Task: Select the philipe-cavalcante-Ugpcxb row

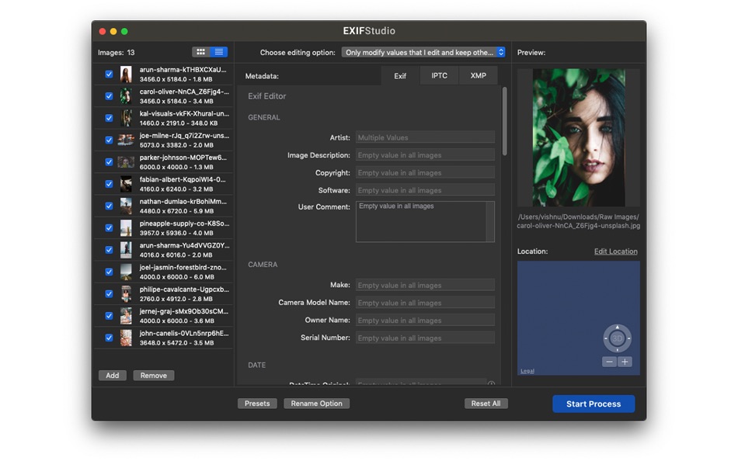Action: [164, 294]
